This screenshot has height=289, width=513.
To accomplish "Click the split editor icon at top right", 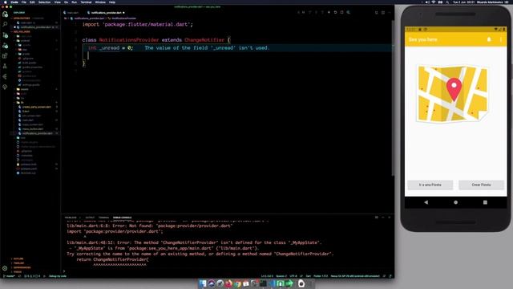I will pyautogui.click(x=383, y=13).
